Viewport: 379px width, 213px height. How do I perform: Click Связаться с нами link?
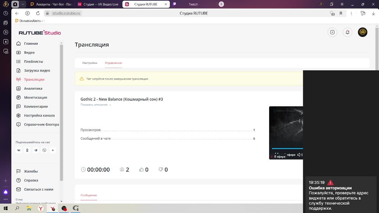(38, 189)
